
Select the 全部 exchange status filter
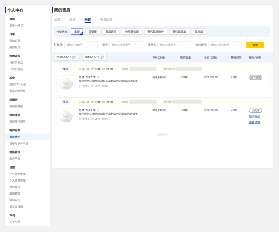77,32
